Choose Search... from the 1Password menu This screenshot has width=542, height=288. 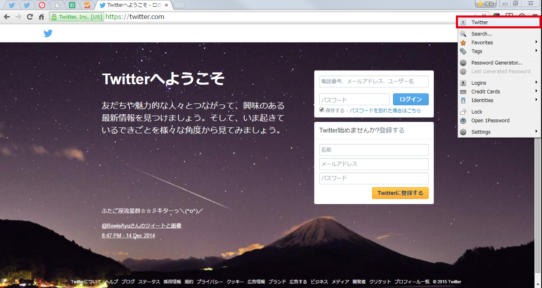[499, 34]
